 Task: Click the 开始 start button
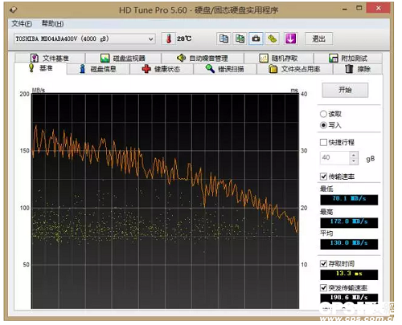coord(345,90)
